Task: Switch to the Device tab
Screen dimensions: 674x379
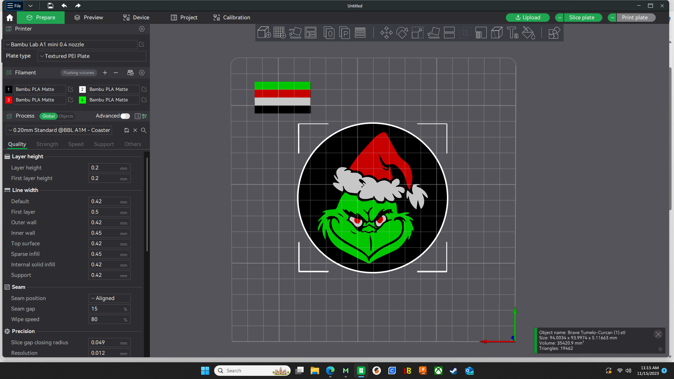Action: [136, 18]
